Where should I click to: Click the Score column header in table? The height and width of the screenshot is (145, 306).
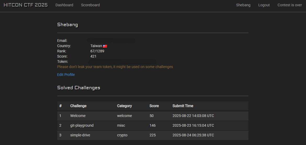coord(154,106)
